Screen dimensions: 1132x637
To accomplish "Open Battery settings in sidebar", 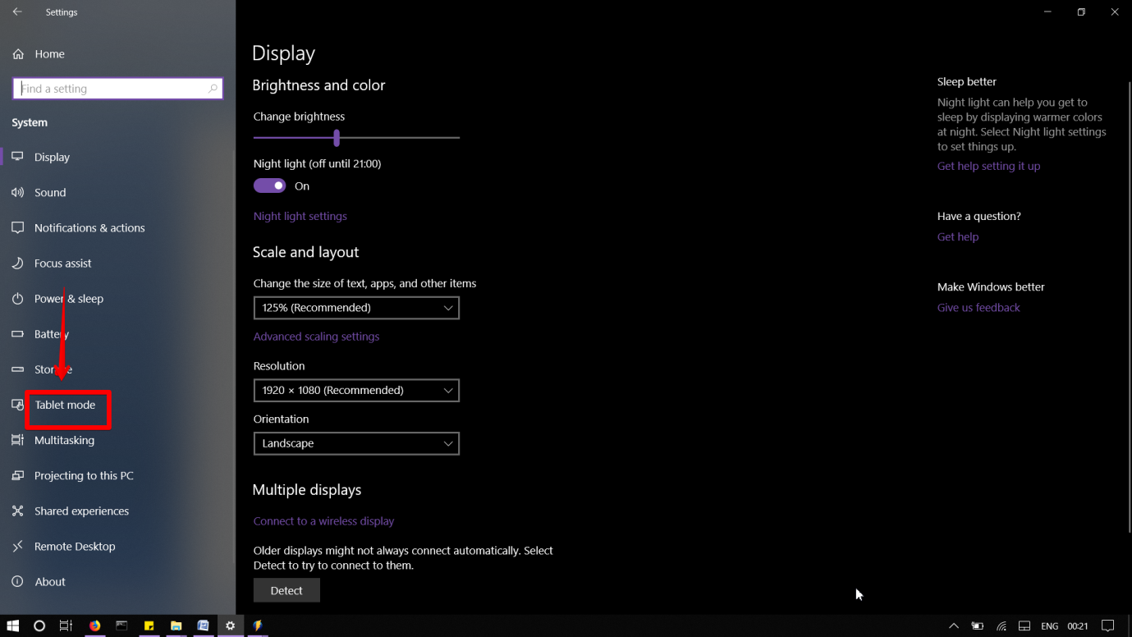I will coord(51,333).
